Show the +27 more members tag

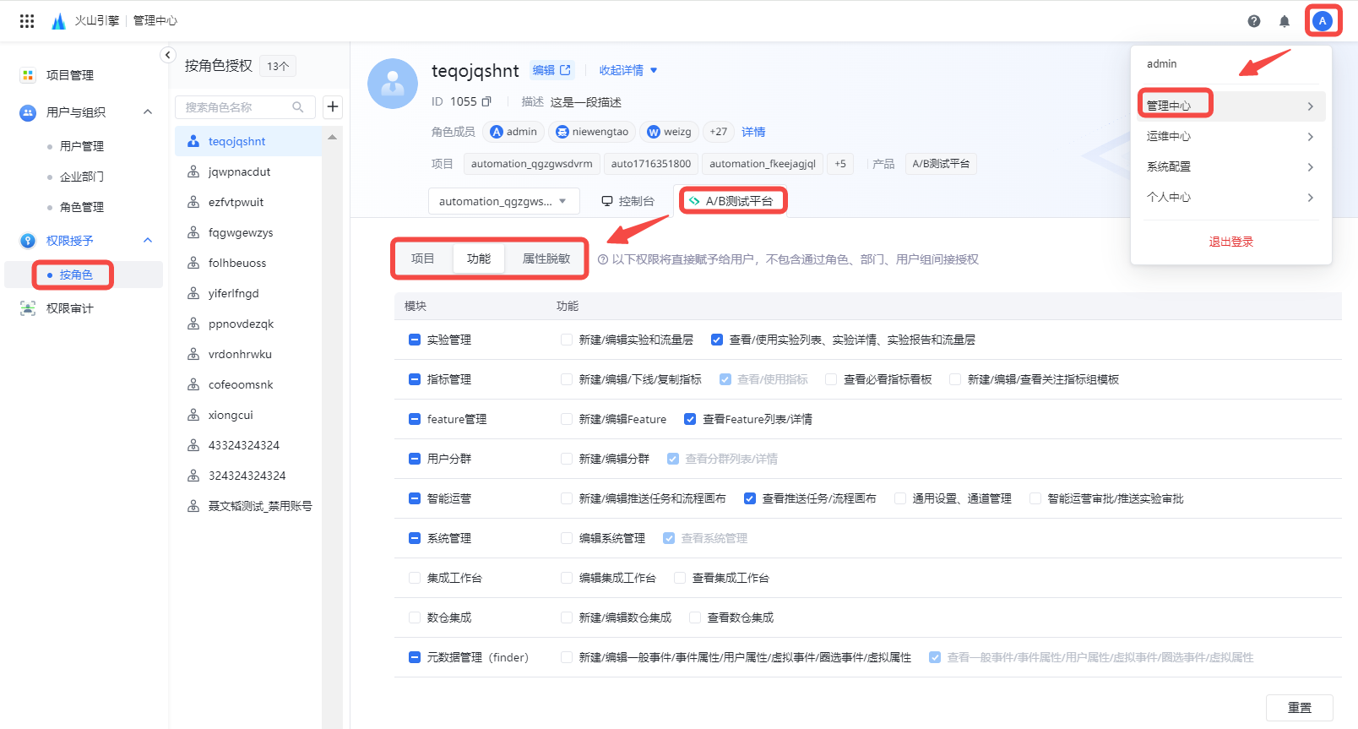coord(719,132)
